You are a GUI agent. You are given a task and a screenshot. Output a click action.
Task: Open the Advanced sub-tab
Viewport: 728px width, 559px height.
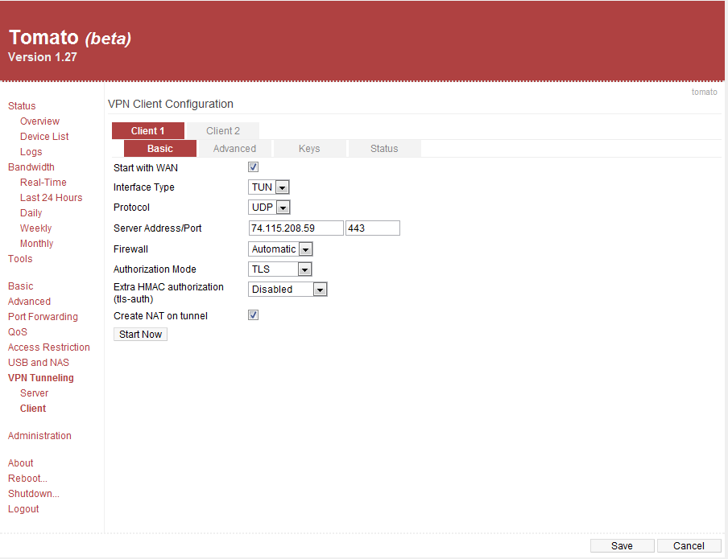pyautogui.click(x=234, y=149)
